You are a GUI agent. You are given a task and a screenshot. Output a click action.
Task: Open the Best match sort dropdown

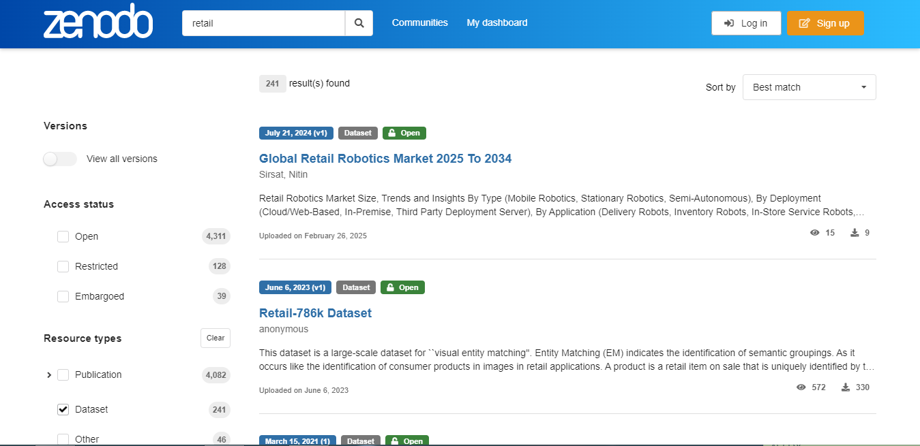(809, 86)
